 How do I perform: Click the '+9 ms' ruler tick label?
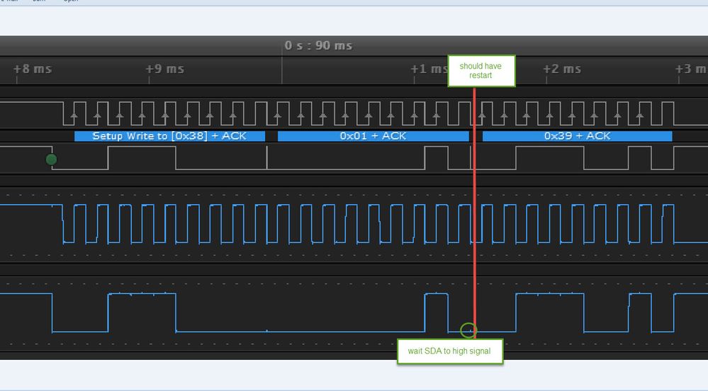click(165, 69)
